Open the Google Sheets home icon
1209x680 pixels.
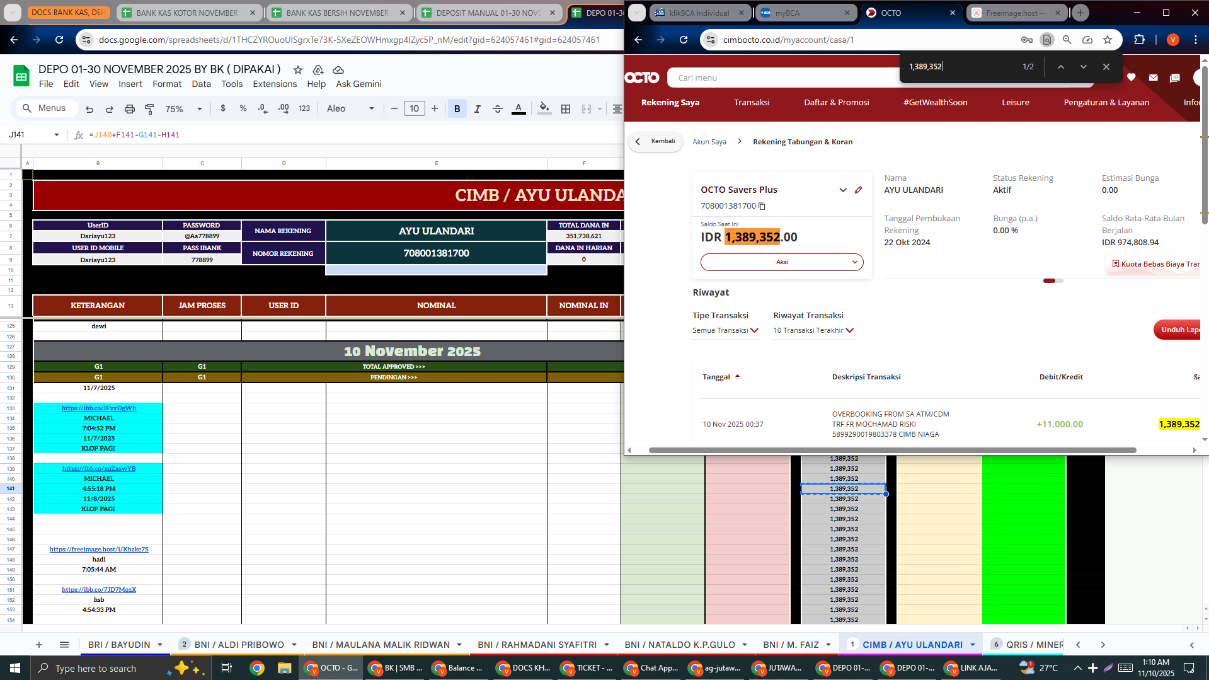tap(21, 76)
